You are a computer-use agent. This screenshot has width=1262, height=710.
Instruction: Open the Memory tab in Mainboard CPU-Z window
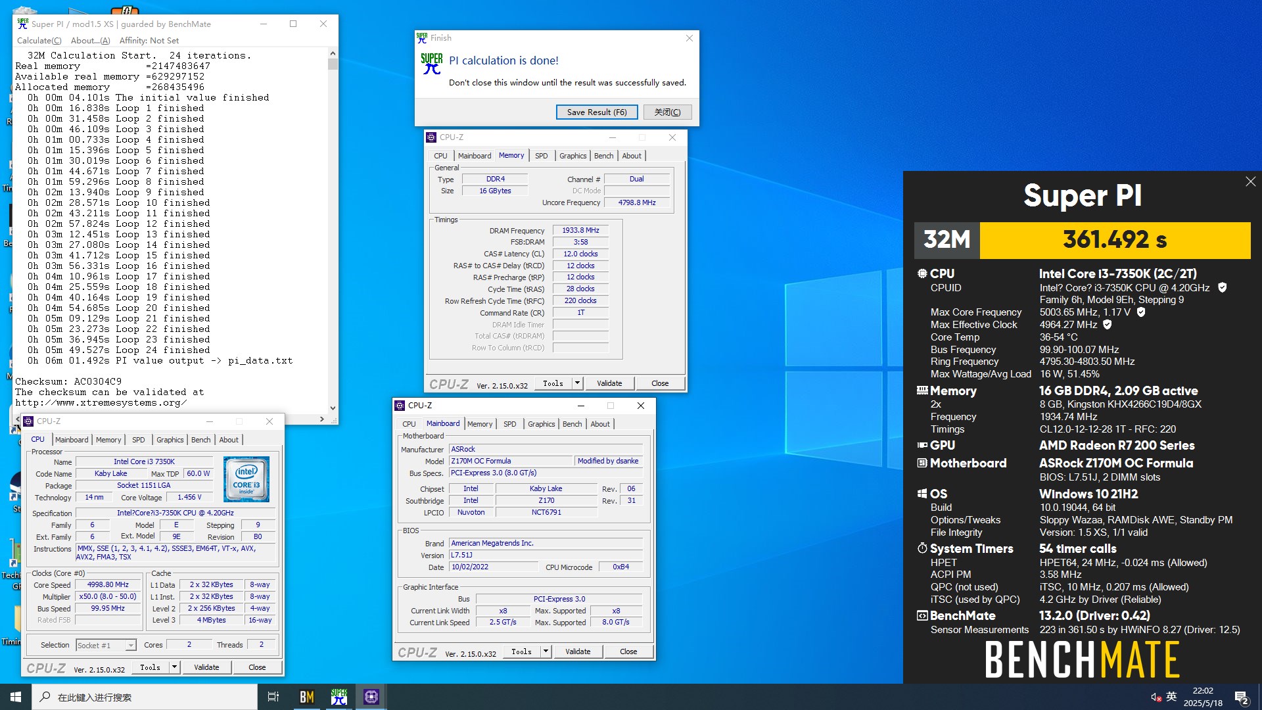[480, 424]
